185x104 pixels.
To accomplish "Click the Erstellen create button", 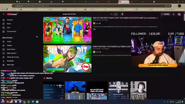I will coord(166,14).
